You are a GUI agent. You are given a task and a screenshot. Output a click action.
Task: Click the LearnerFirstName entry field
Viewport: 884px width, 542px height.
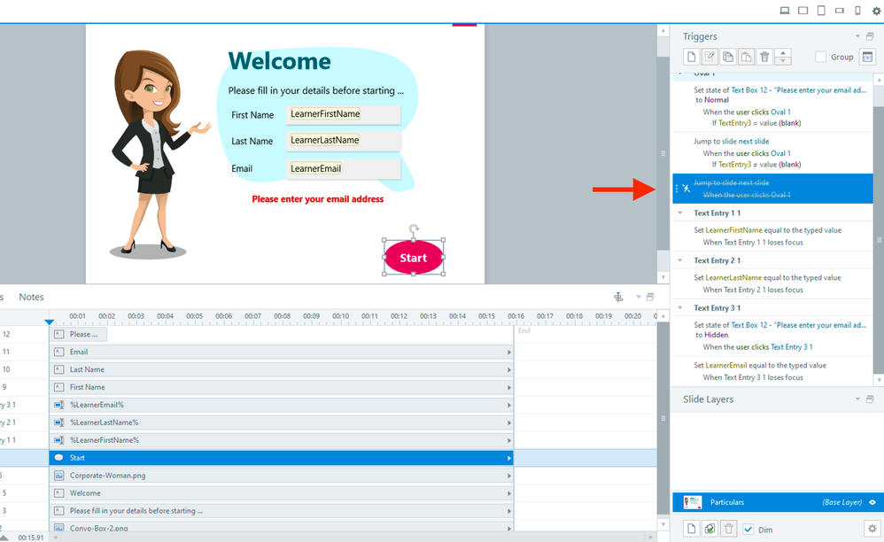click(344, 114)
